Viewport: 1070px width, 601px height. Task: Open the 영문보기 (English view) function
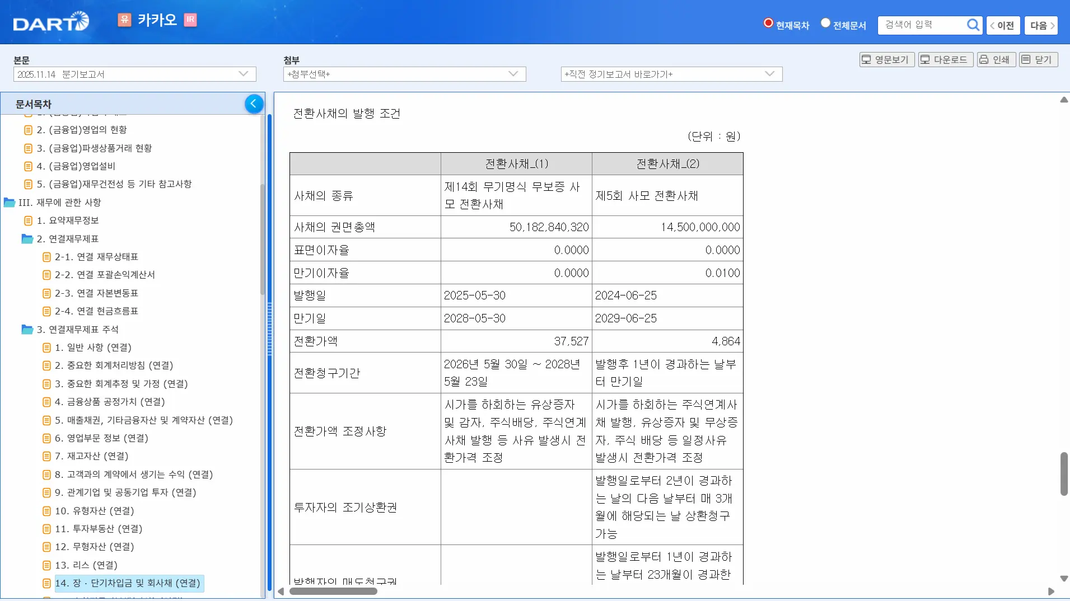pyautogui.click(x=886, y=59)
